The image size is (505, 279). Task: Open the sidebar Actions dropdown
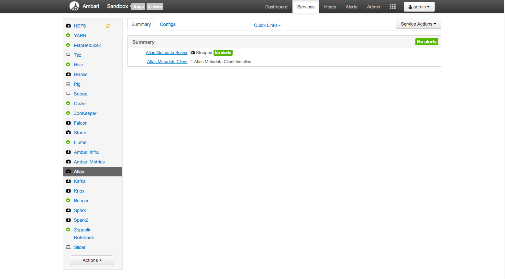coord(92,260)
